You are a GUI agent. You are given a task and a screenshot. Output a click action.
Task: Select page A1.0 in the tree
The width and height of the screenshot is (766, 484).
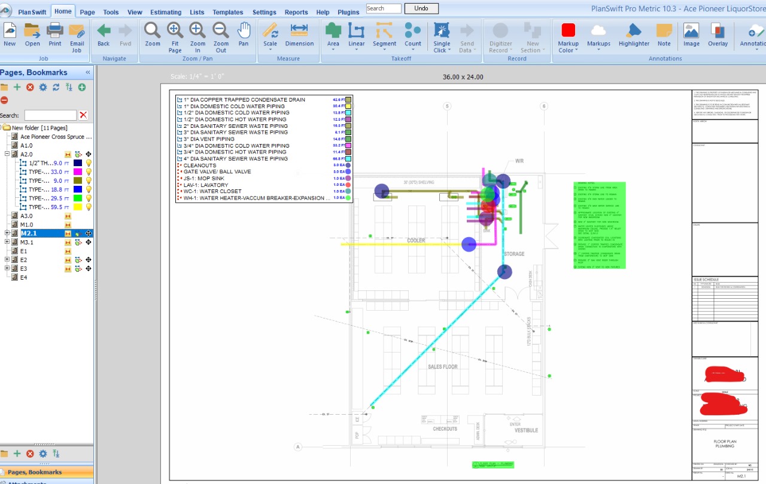(26, 145)
